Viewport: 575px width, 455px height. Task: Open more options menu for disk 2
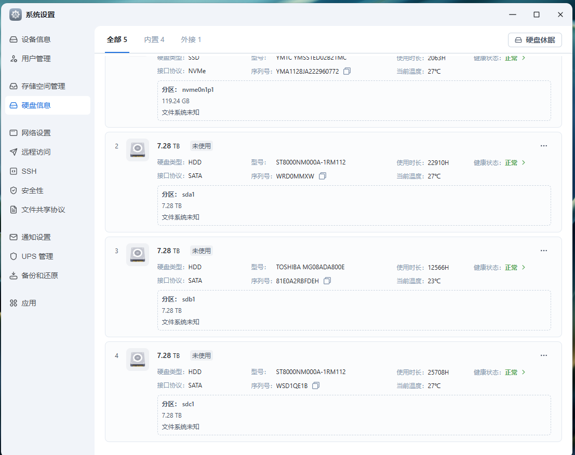tap(543, 146)
